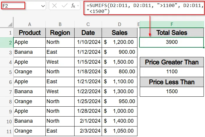The height and width of the screenshot is (137, 205).
Task: Select the Orange cell in row 11
Action: (x=30, y=131)
